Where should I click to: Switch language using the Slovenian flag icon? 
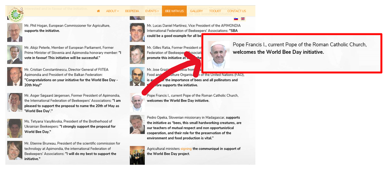pos(236,19)
